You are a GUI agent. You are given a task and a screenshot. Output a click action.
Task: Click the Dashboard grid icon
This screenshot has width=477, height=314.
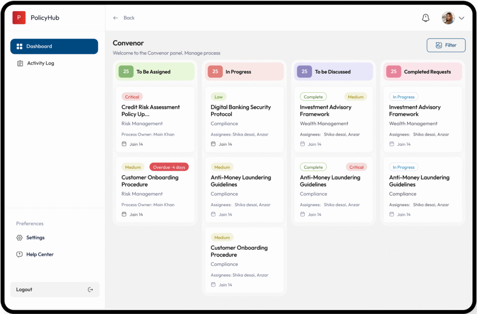tap(20, 47)
